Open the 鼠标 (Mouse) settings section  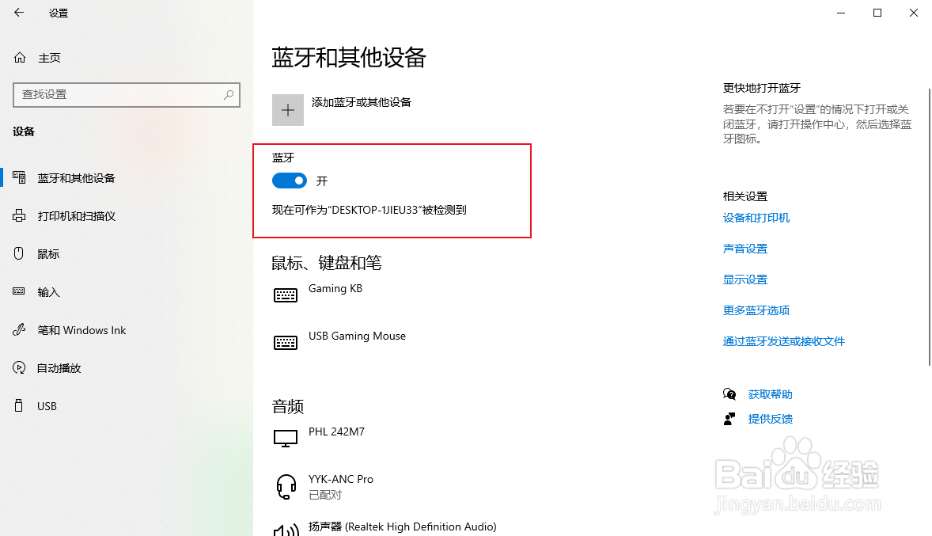[47, 253]
